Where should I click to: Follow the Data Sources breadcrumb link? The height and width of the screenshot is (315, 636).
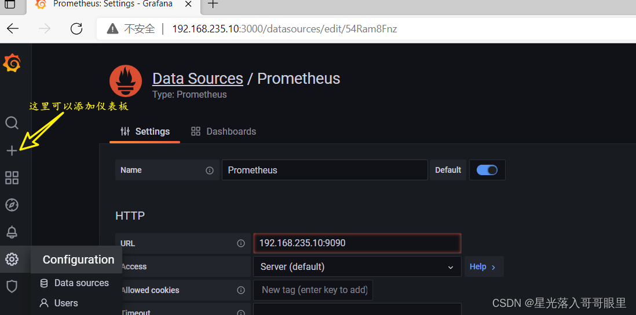pyautogui.click(x=198, y=79)
